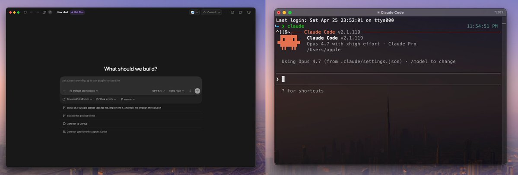
Task: Click the What should we build? heading
Action: click(x=130, y=69)
